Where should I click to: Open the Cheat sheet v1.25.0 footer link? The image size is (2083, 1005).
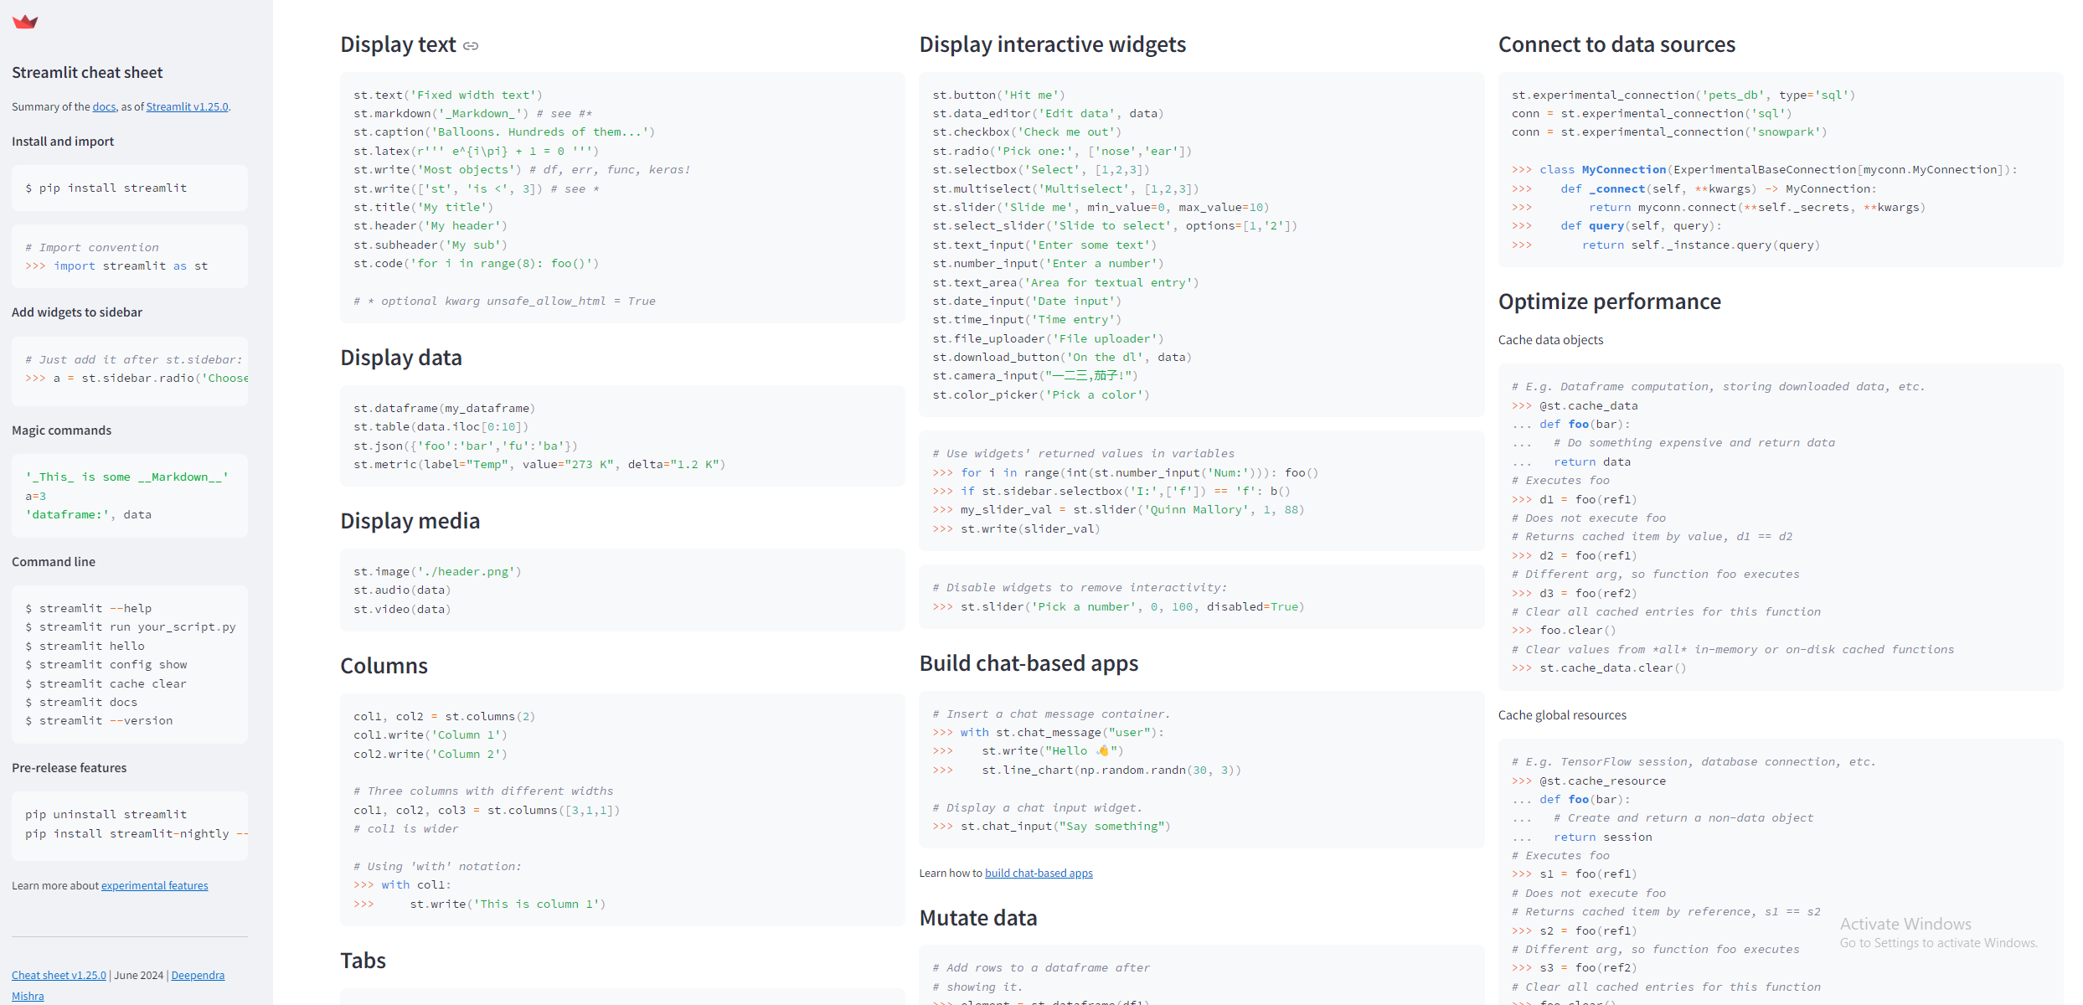(x=59, y=976)
